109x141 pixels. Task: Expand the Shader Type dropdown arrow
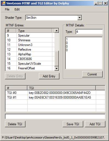pyautogui.click(x=79, y=18)
